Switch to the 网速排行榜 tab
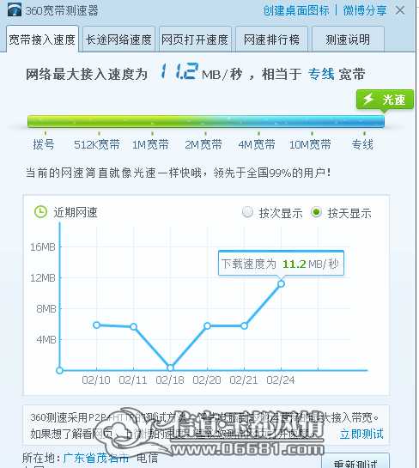The image size is (419, 468). pyautogui.click(x=271, y=40)
